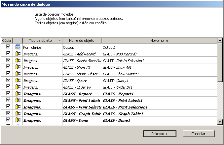Click image icon beside GLASS - Delete Selection
Image resolution: width=224 pixels, height=145 pixels.
coord(18,60)
